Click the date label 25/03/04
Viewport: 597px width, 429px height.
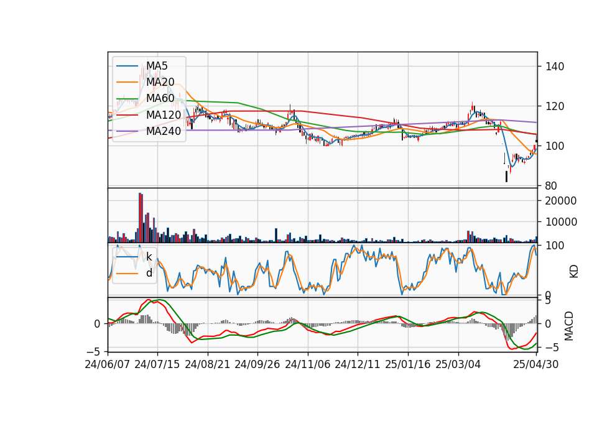(x=458, y=364)
